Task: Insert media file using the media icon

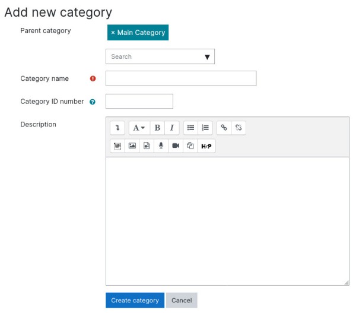Action: (x=147, y=146)
